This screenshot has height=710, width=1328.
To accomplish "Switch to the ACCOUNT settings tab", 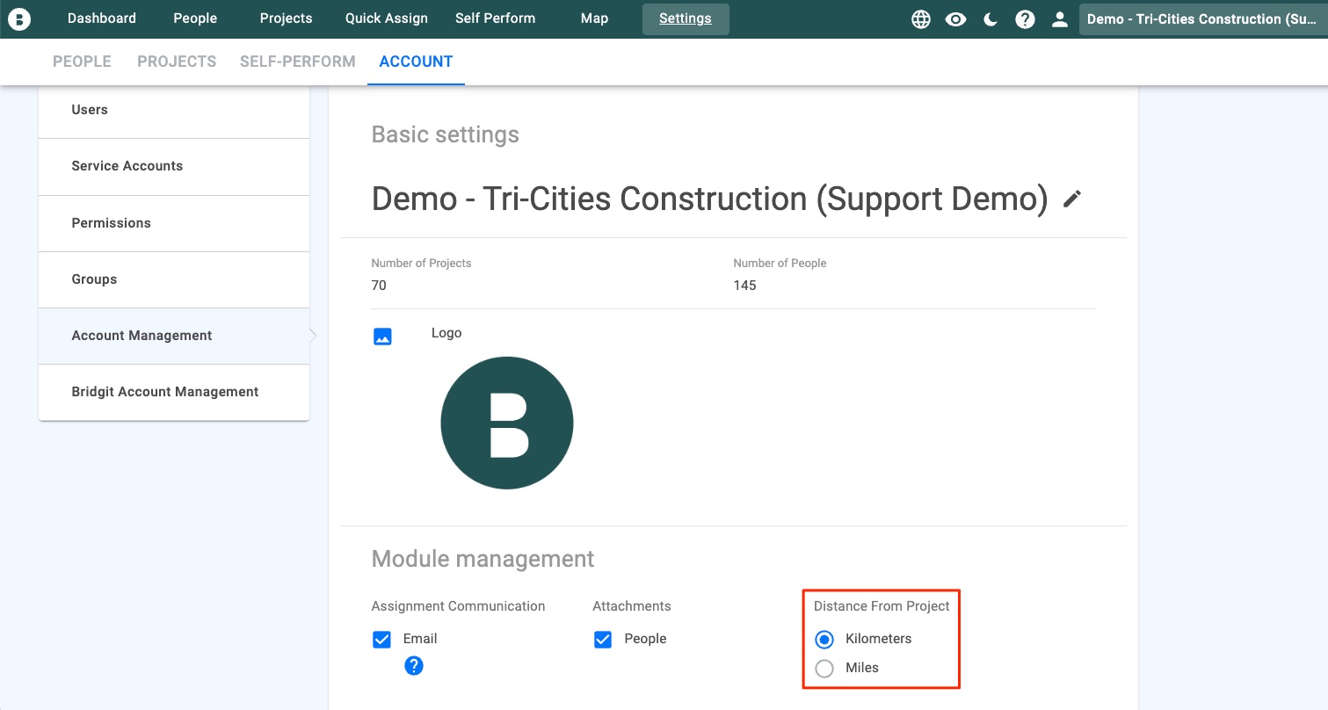I will click(x=417, y=62).
